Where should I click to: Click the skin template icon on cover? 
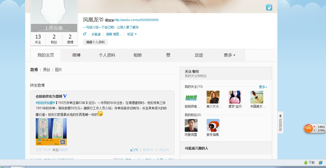(269, 7)
